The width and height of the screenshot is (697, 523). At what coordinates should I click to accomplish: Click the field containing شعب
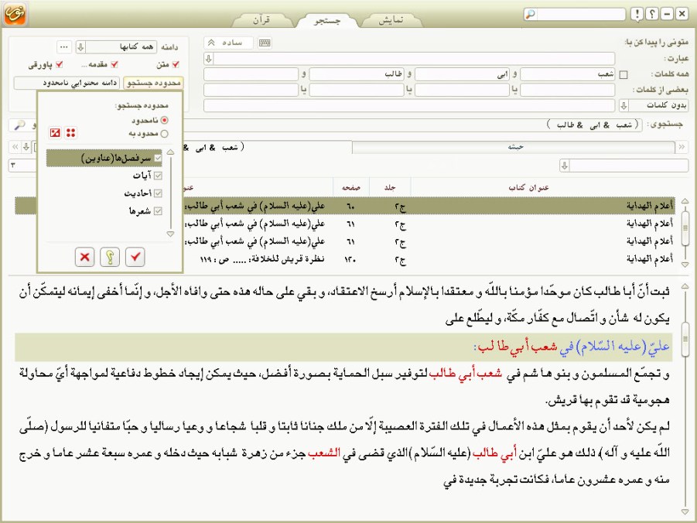(x=567, y=74)
